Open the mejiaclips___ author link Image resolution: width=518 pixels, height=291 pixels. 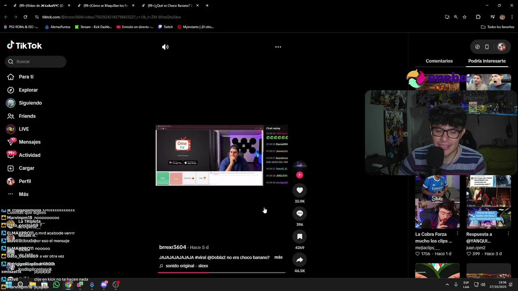tap(427, 248)
